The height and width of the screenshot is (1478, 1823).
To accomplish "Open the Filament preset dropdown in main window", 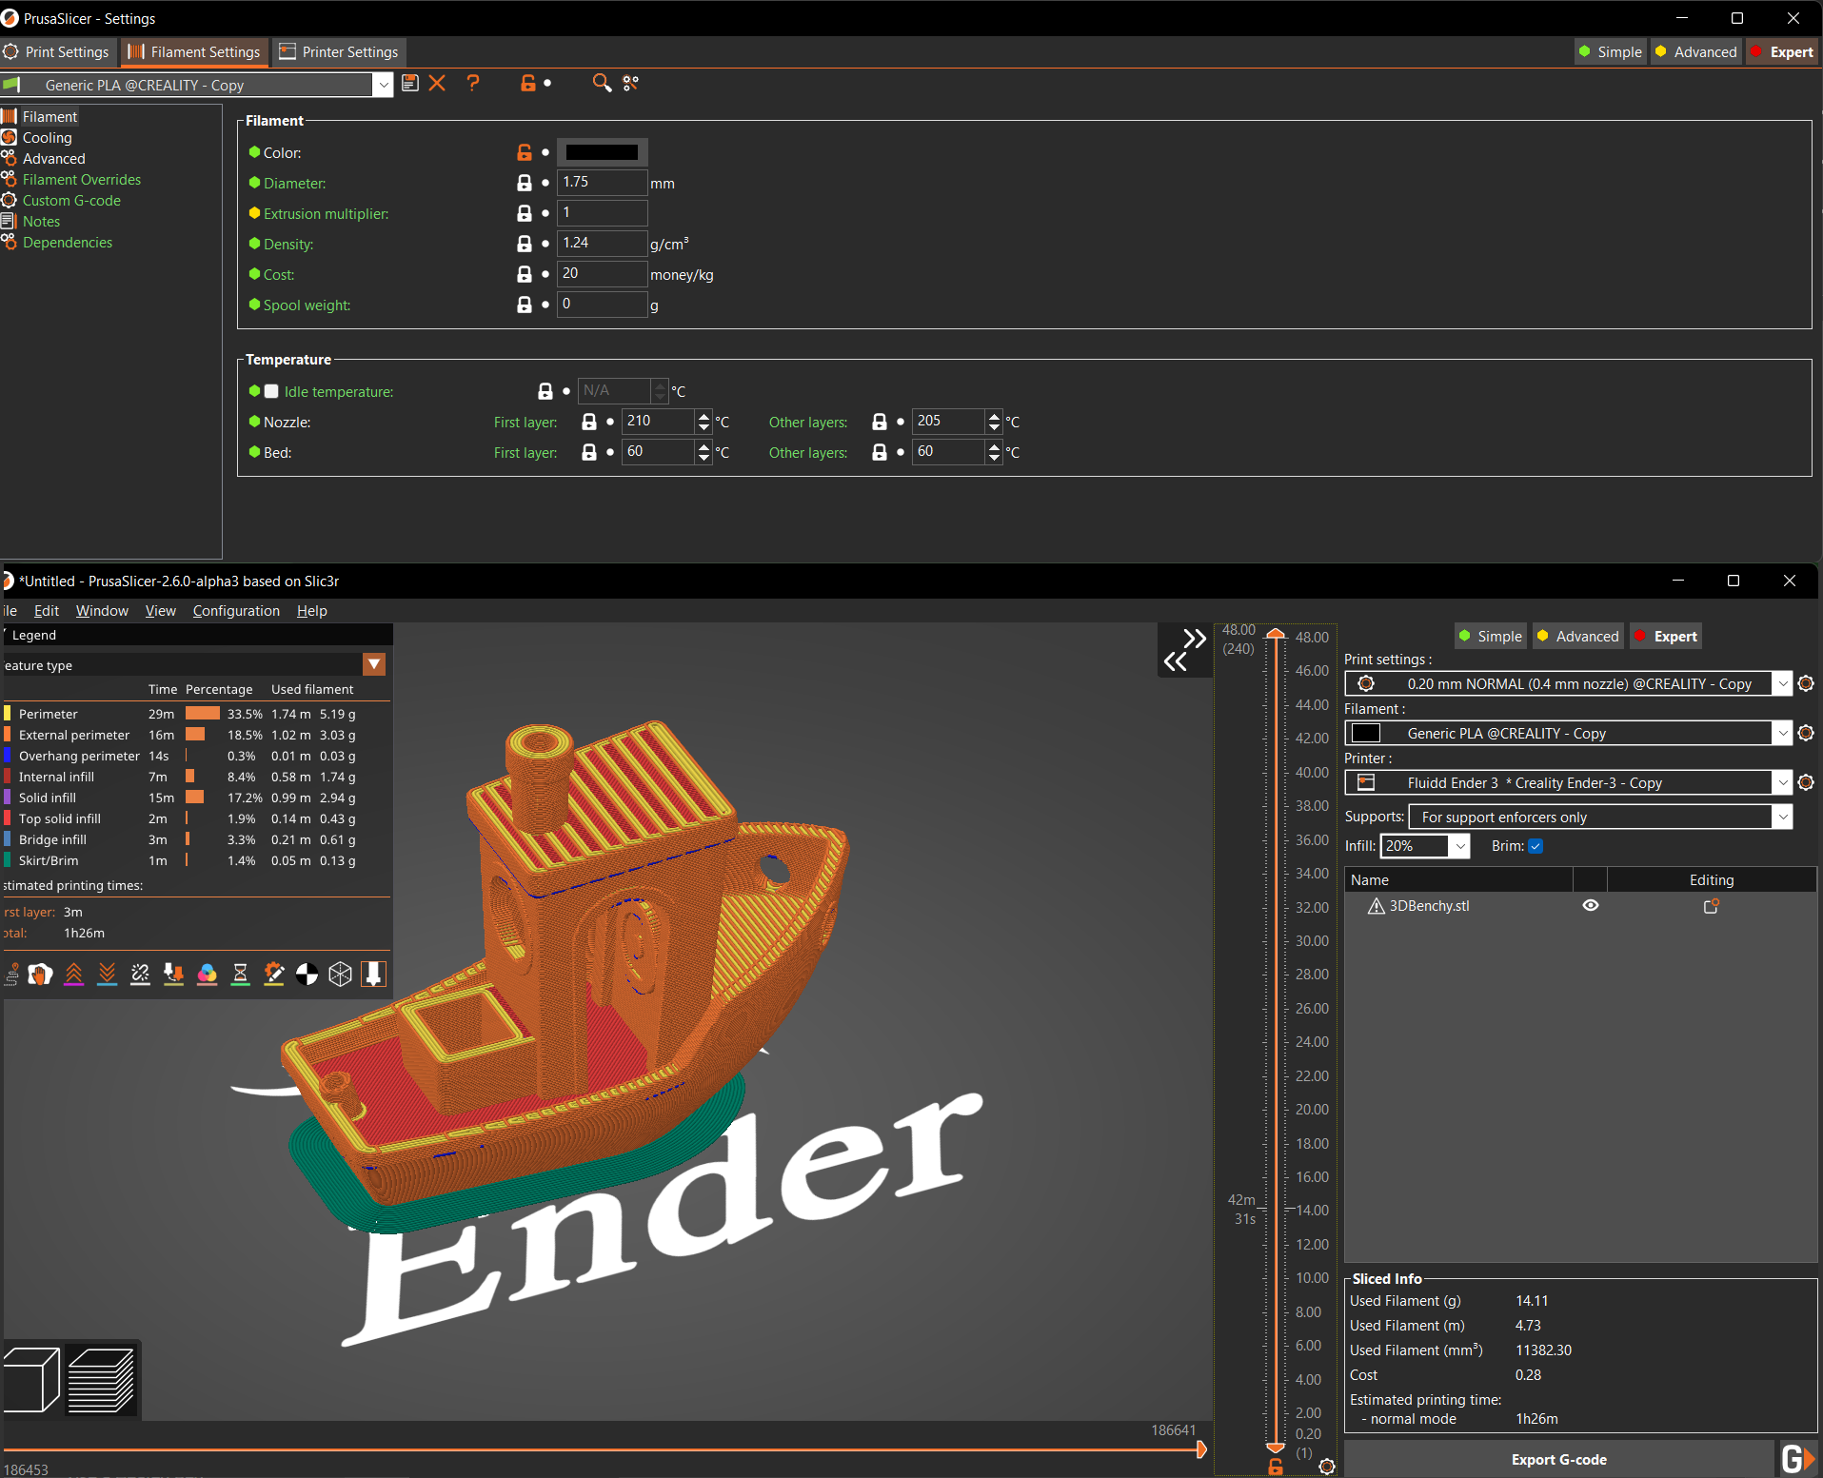I will (x=1782, y=733).
